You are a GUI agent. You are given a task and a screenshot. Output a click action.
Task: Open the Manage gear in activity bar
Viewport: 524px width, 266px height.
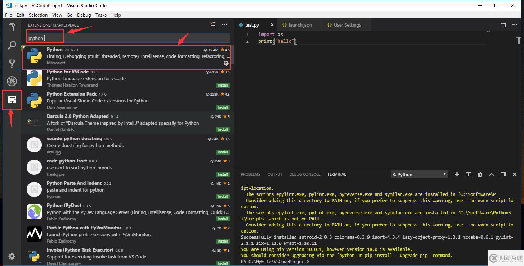click(x=12, y=256)
